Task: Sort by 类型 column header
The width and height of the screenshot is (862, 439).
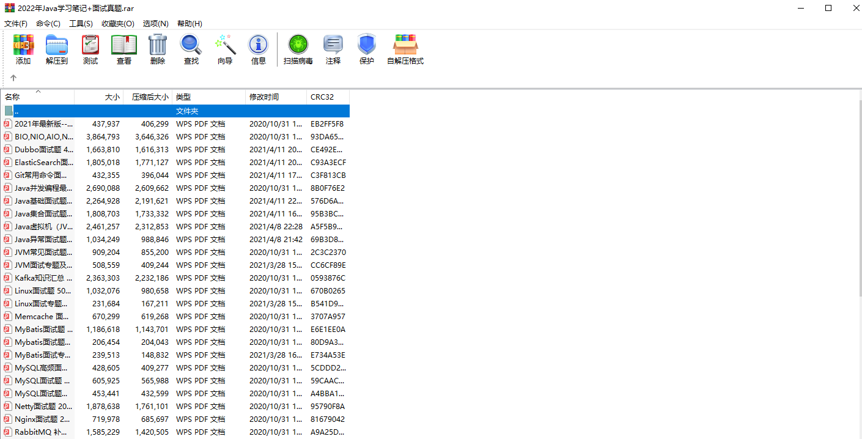Action: click(209, 97)
